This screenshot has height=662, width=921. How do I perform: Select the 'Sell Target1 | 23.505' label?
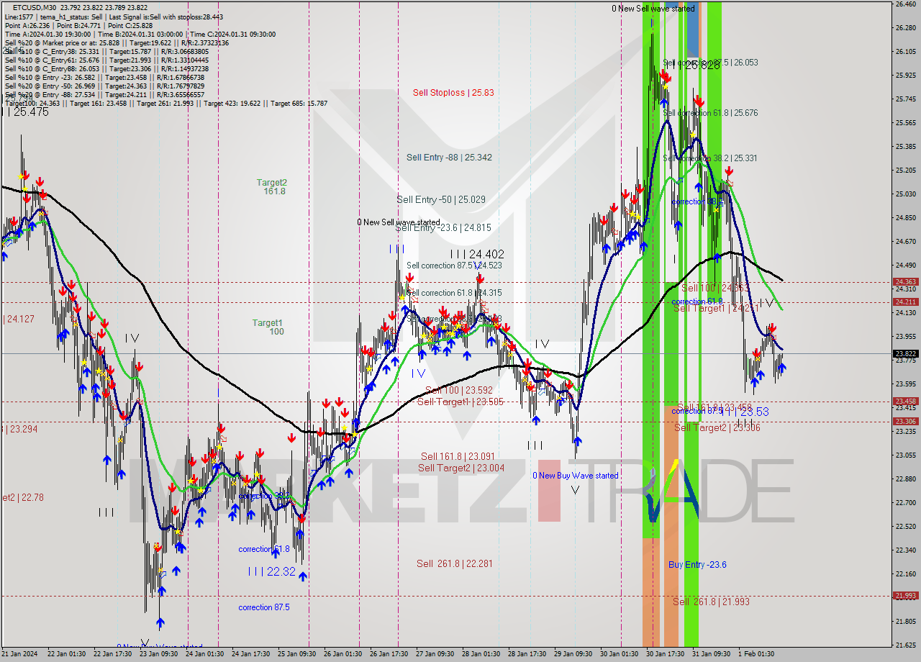[x=460, y=402]
